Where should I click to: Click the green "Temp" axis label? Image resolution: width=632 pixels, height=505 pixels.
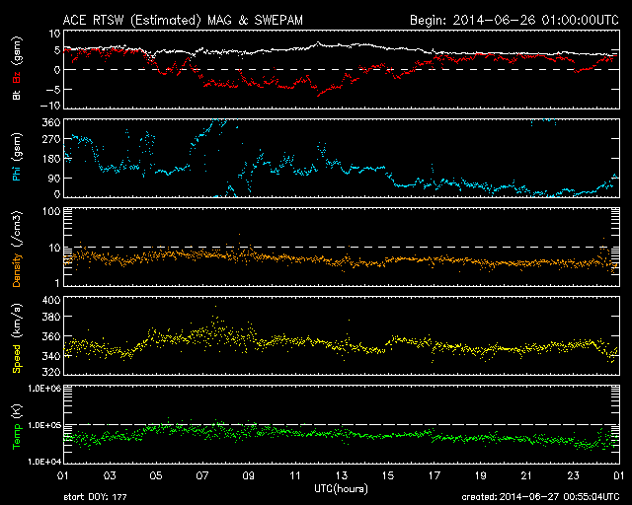(16, 436)
